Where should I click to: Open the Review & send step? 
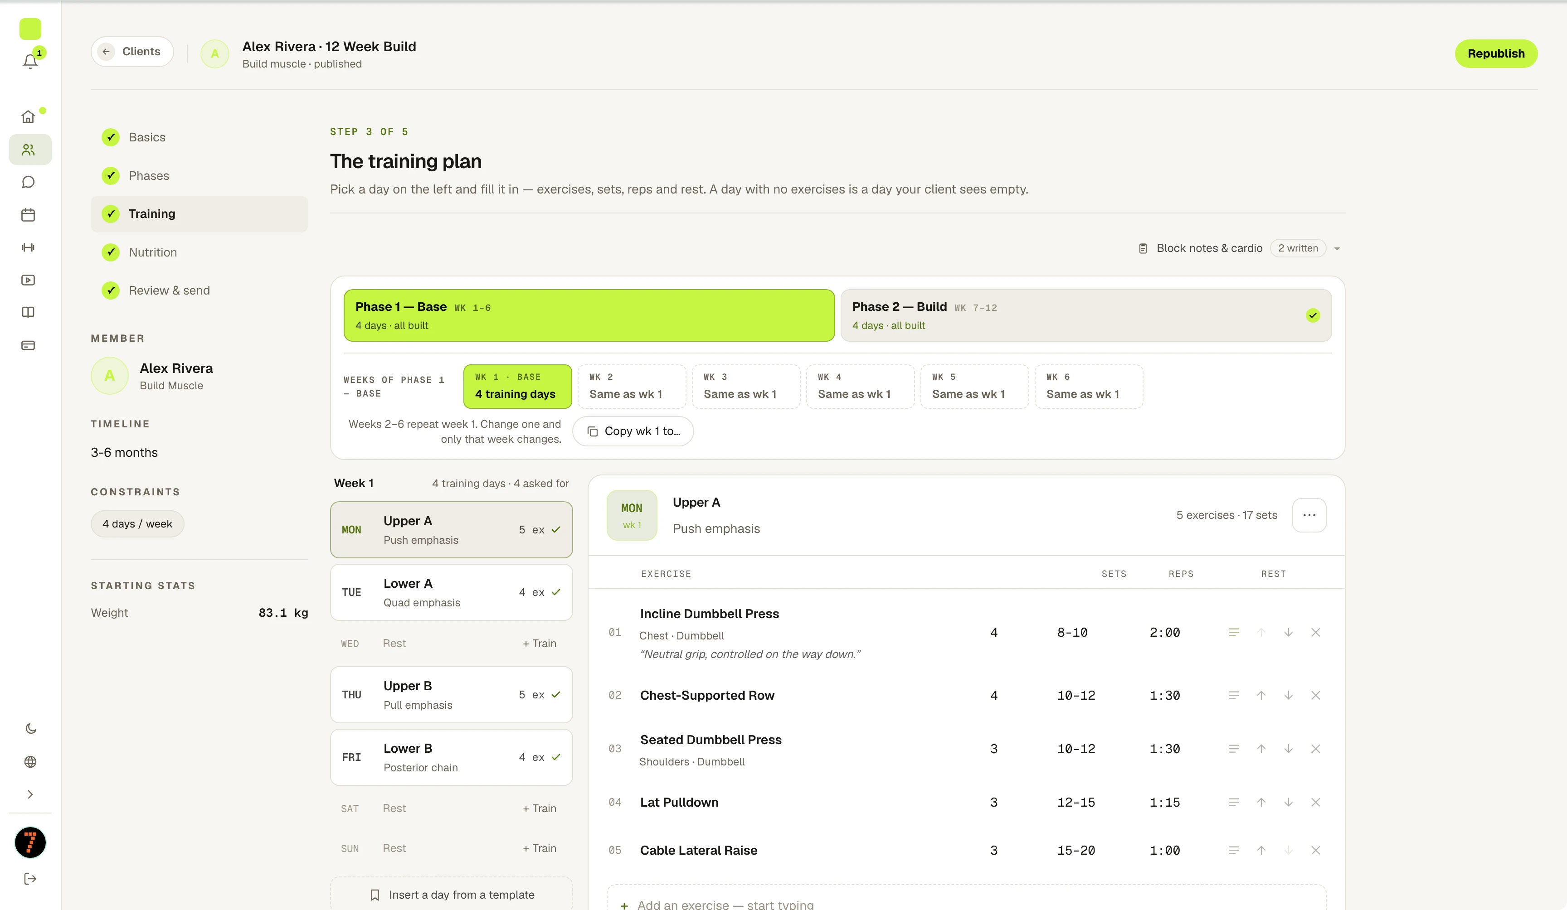pyautogui.click(x=199, y=290)
